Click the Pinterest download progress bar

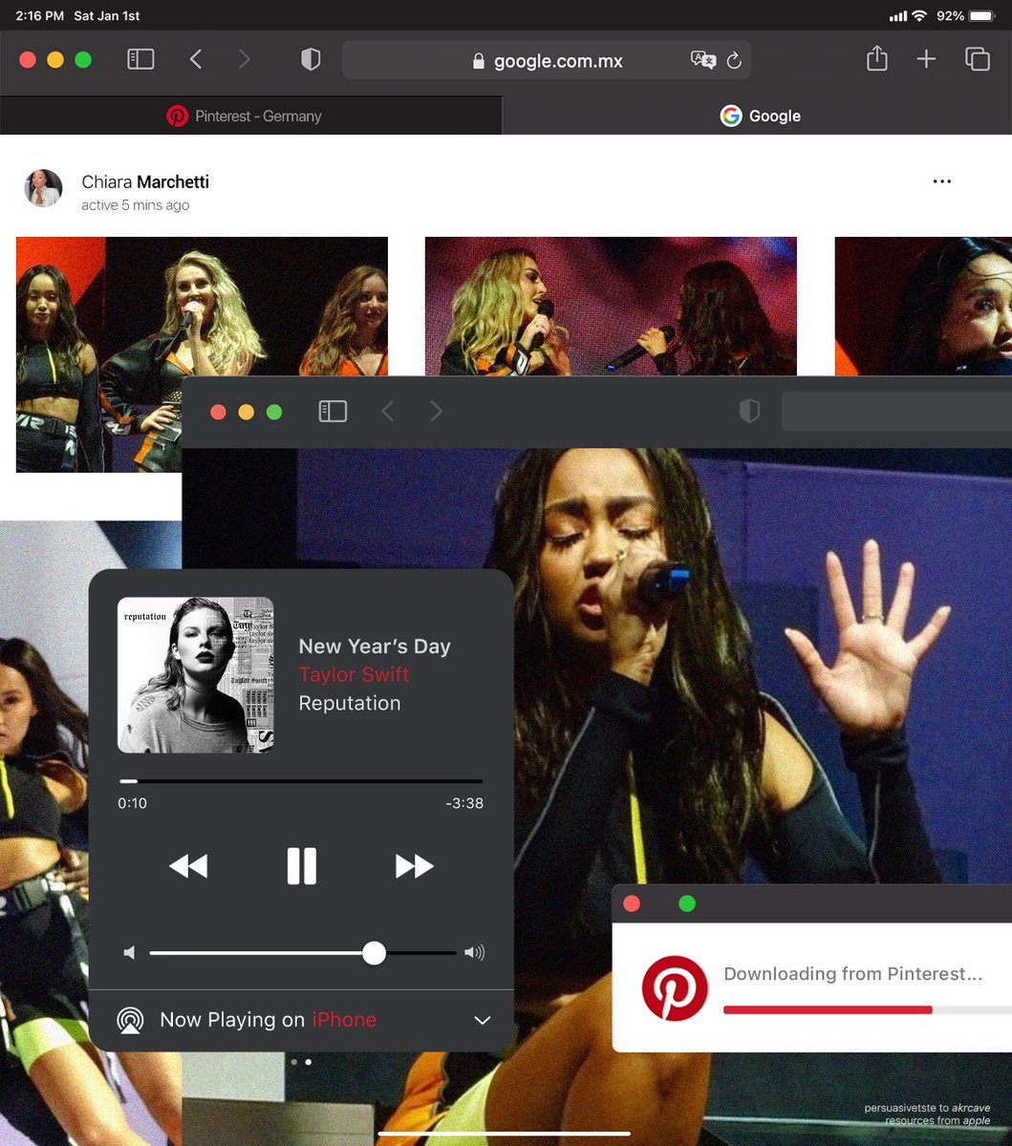click(868, 1009)
